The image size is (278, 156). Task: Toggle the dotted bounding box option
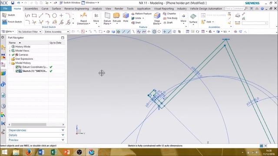100,32
